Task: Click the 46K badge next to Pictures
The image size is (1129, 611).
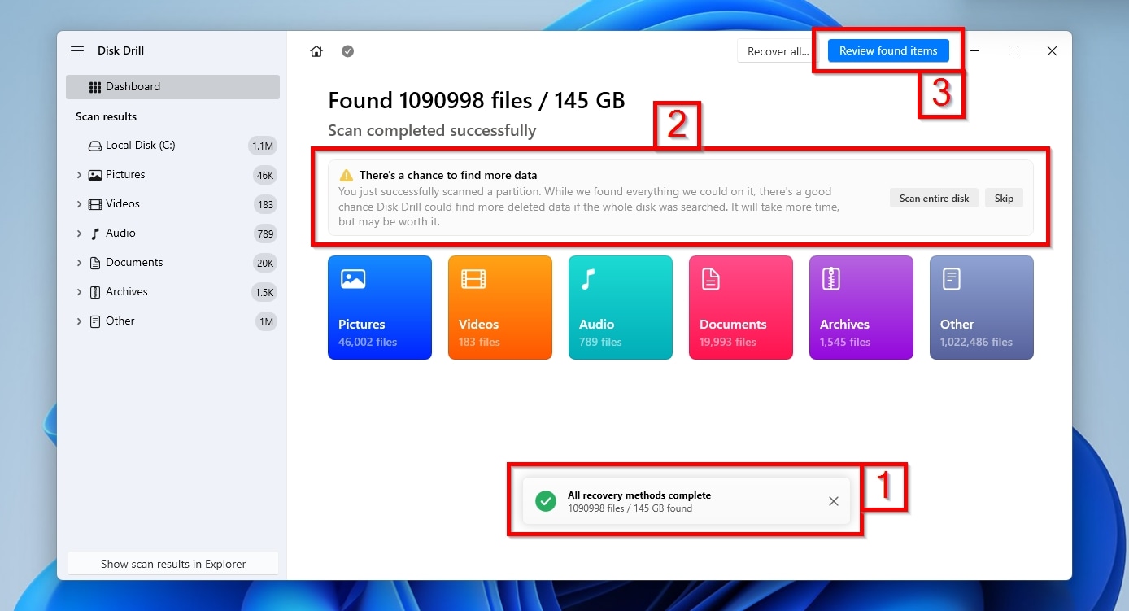Action: point(265,176)
